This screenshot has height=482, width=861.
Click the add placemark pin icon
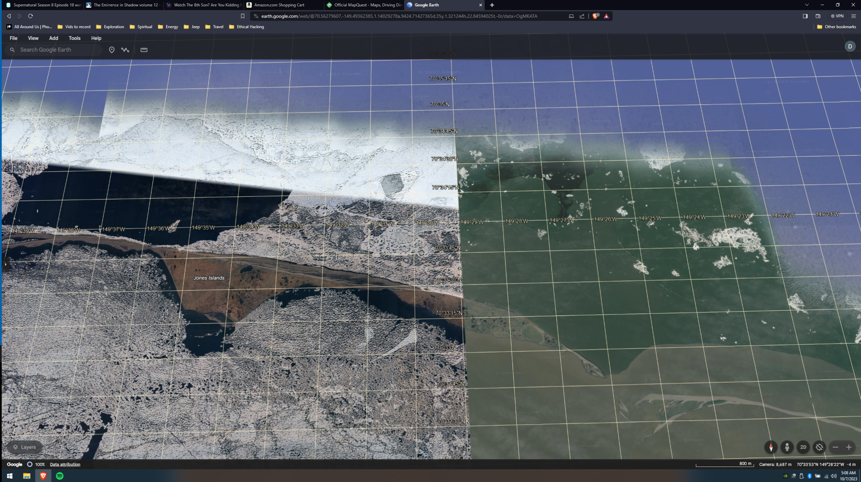pyautogui.click(x=112, y=50)
